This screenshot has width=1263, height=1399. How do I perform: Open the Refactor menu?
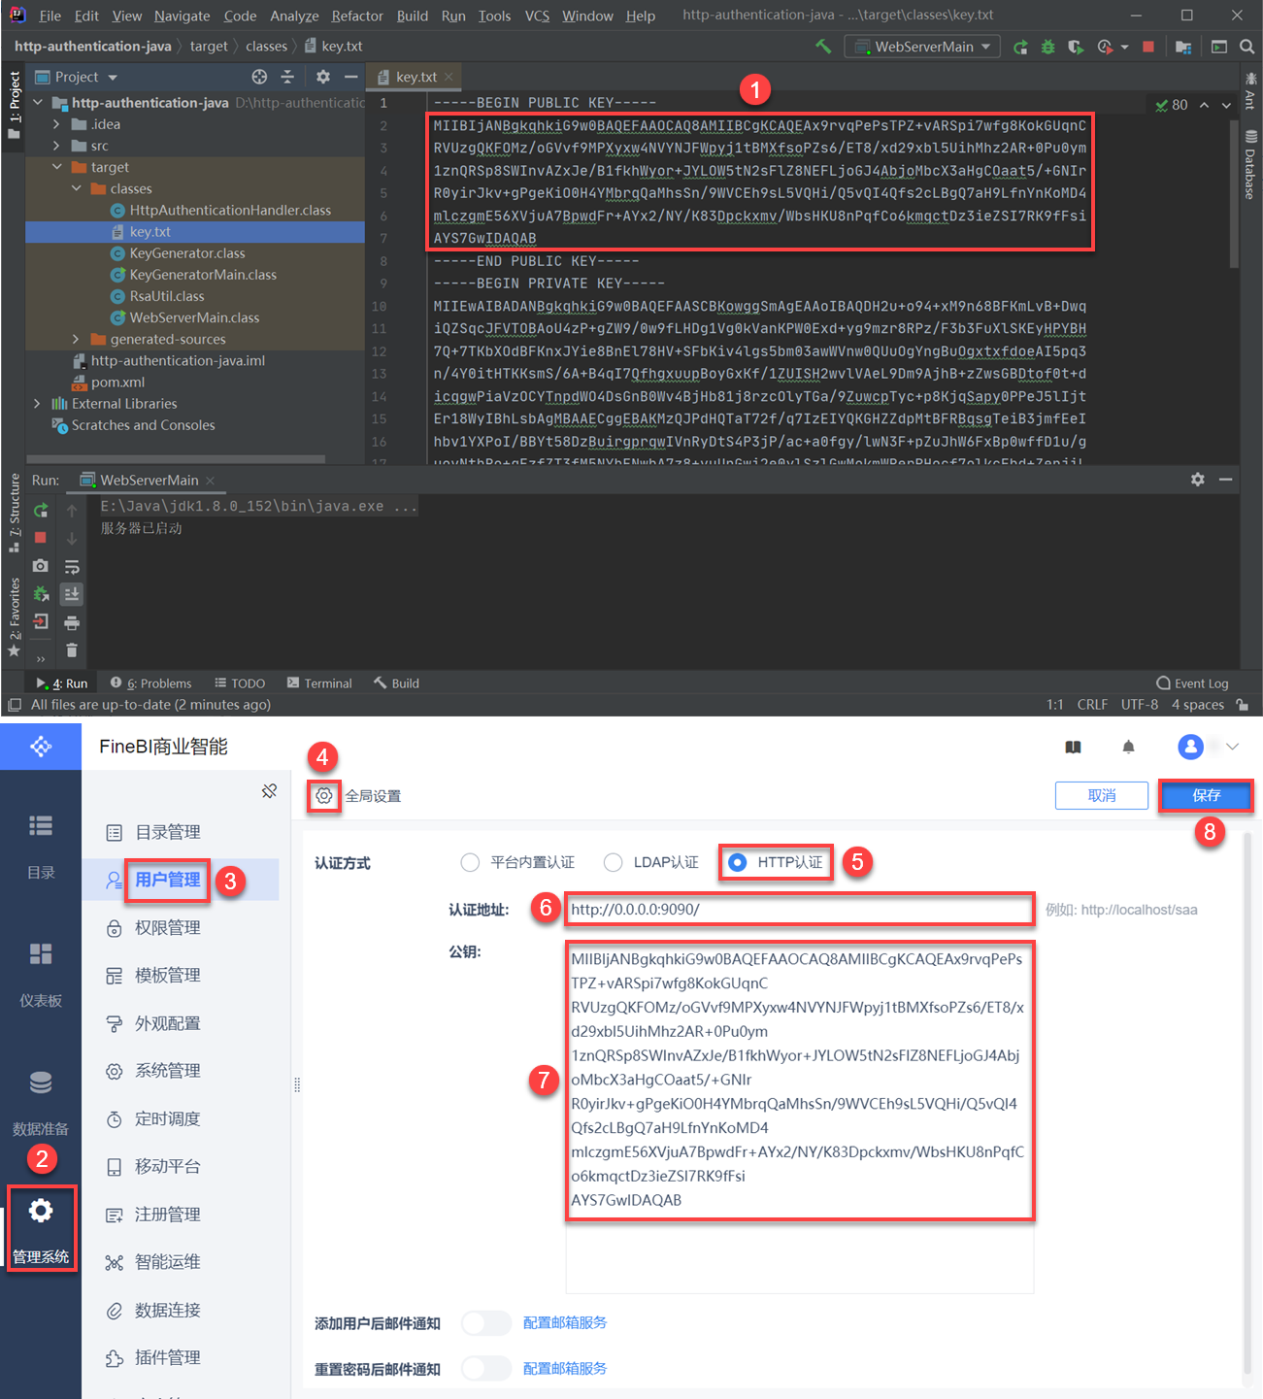point(357,16)
